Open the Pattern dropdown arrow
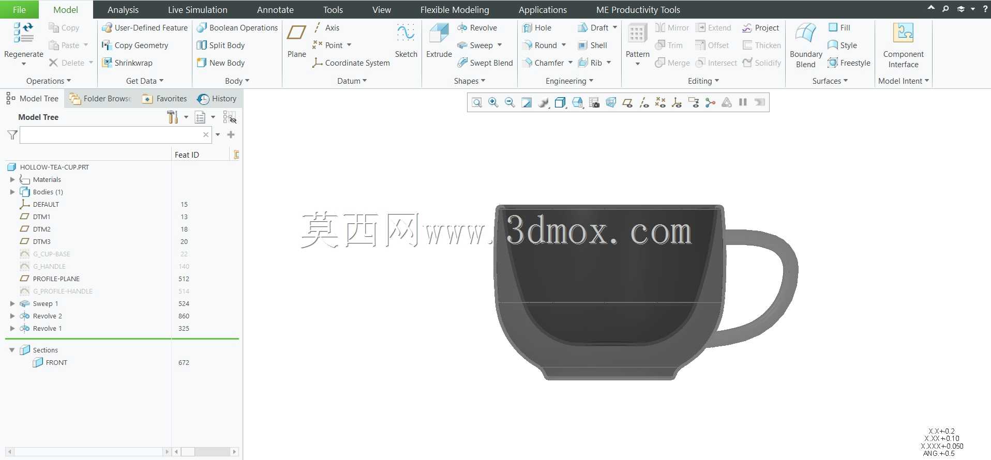The image size is (991, 460). 638,64
